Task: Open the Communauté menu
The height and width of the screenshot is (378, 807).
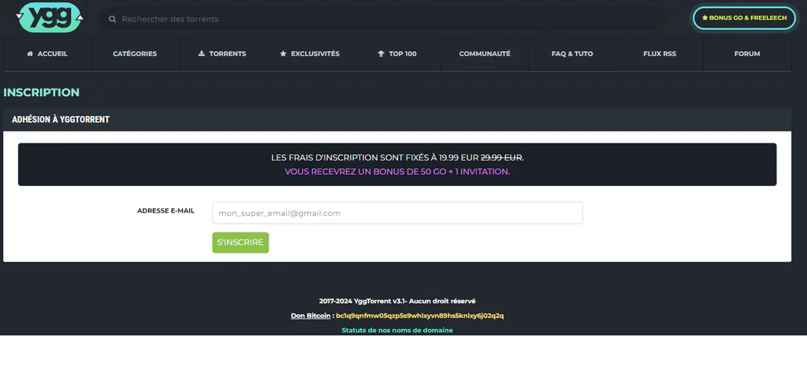Action: 485,54
